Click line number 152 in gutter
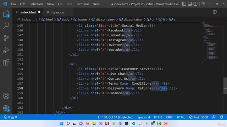This screenshot has width=227, height=127. [20, 59]
